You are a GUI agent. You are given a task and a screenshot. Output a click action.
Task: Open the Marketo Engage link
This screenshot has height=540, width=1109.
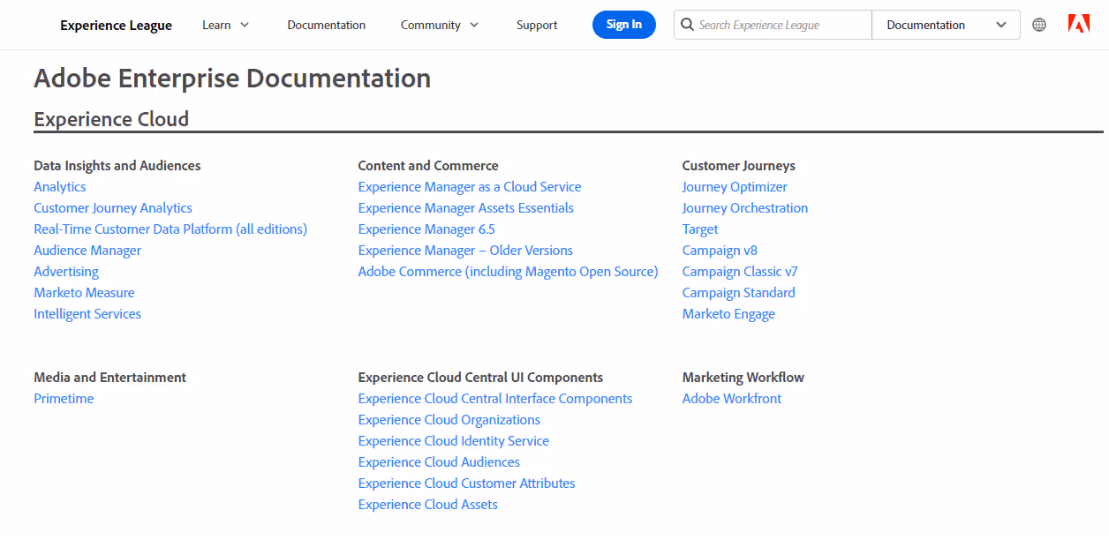[728, 314]
